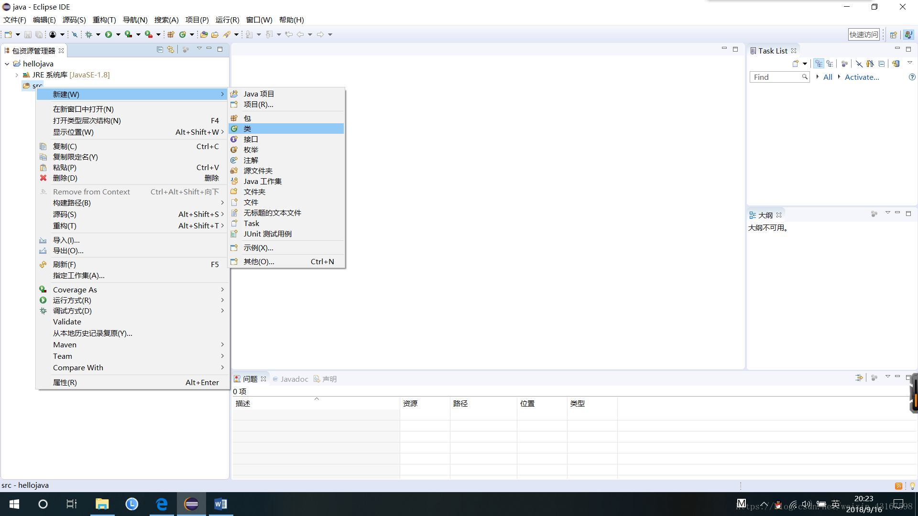
Task: Click the tip lightbulb in status bar
Action: (x=912, y=486)
